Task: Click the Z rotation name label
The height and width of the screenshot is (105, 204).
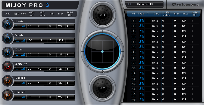Action: click(x=21, y=64)
